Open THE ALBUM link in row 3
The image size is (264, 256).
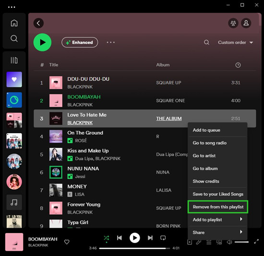coord(169,118)
